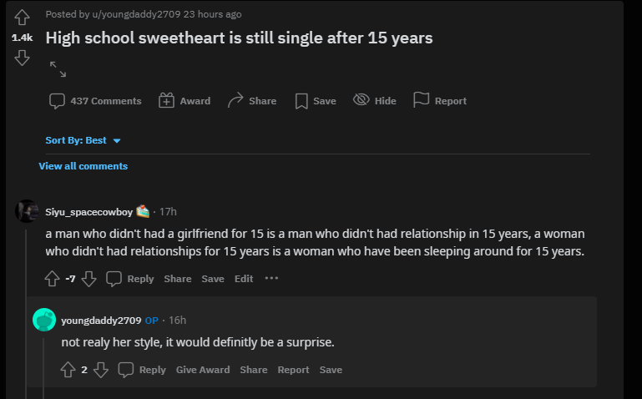Edit the Siyu_spacecowboy comment
Screen dimensions: 642x399
tap(244, 279)
